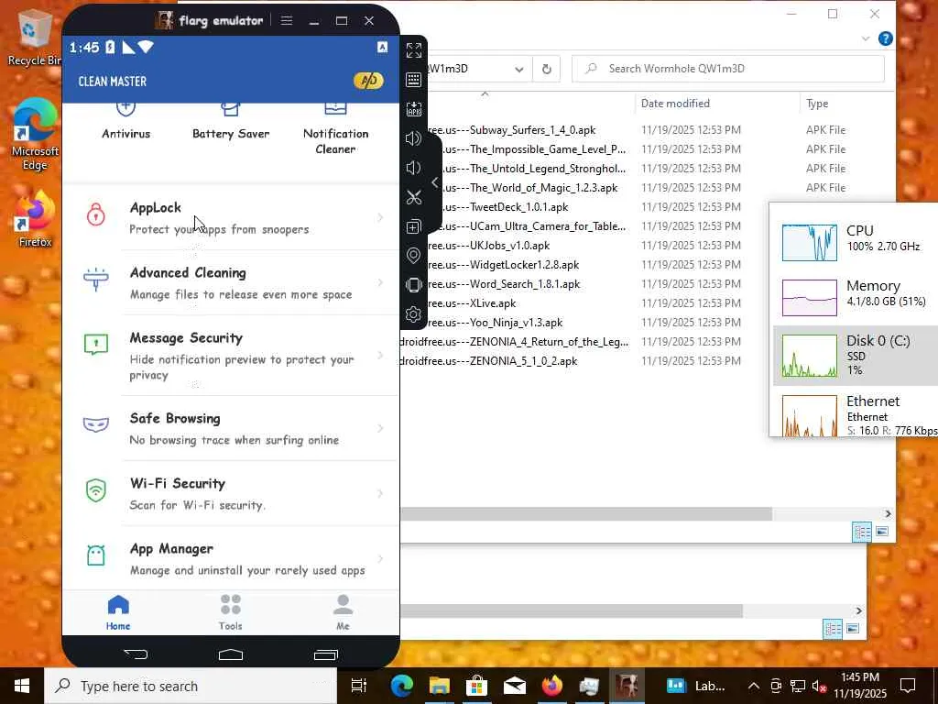Viewport: 938px width, 704px height.
Task: Sort by Date modified column header
Action: 675,104
